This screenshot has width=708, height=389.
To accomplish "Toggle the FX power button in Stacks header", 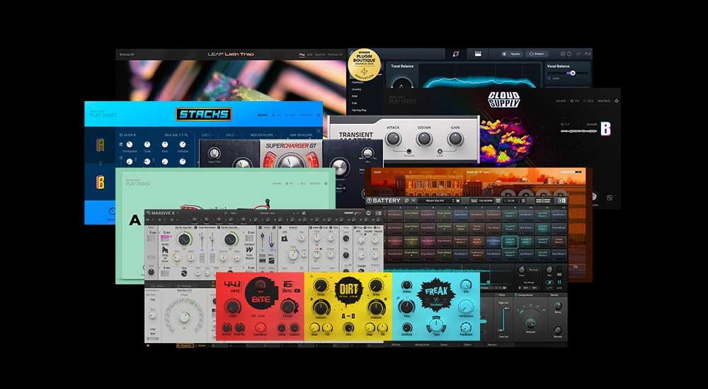I will pos(273,115).
